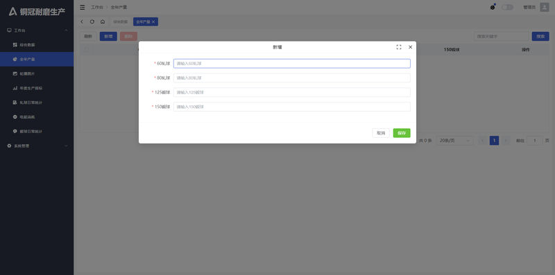Close the 全年产量 tab with its X

(x=153, y=22)
